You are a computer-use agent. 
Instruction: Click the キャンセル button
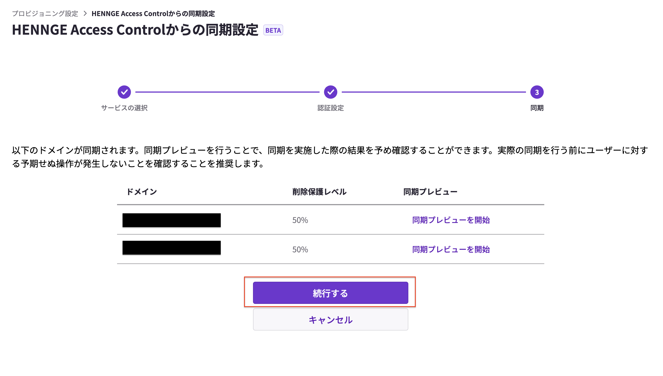click(330, 320)
